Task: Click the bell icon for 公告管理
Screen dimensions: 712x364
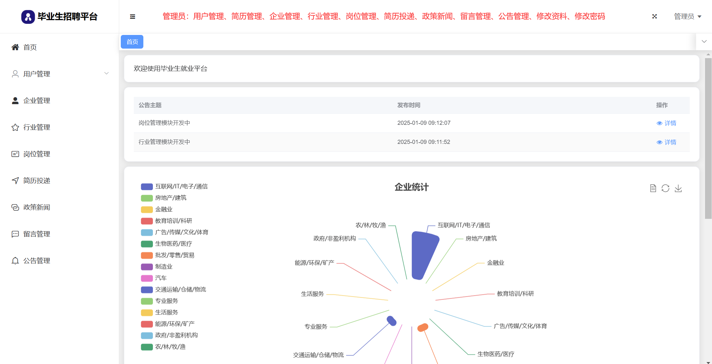Action: click(x=15, y=261)
